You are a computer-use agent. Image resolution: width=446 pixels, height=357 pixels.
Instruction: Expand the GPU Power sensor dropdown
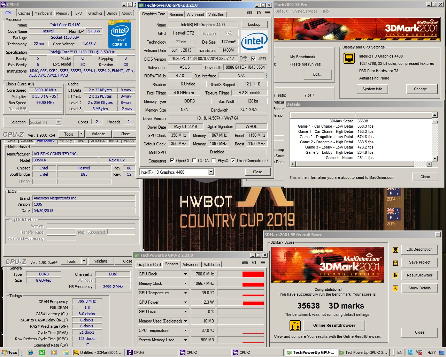pyautogui.click(x=186, y=302)
